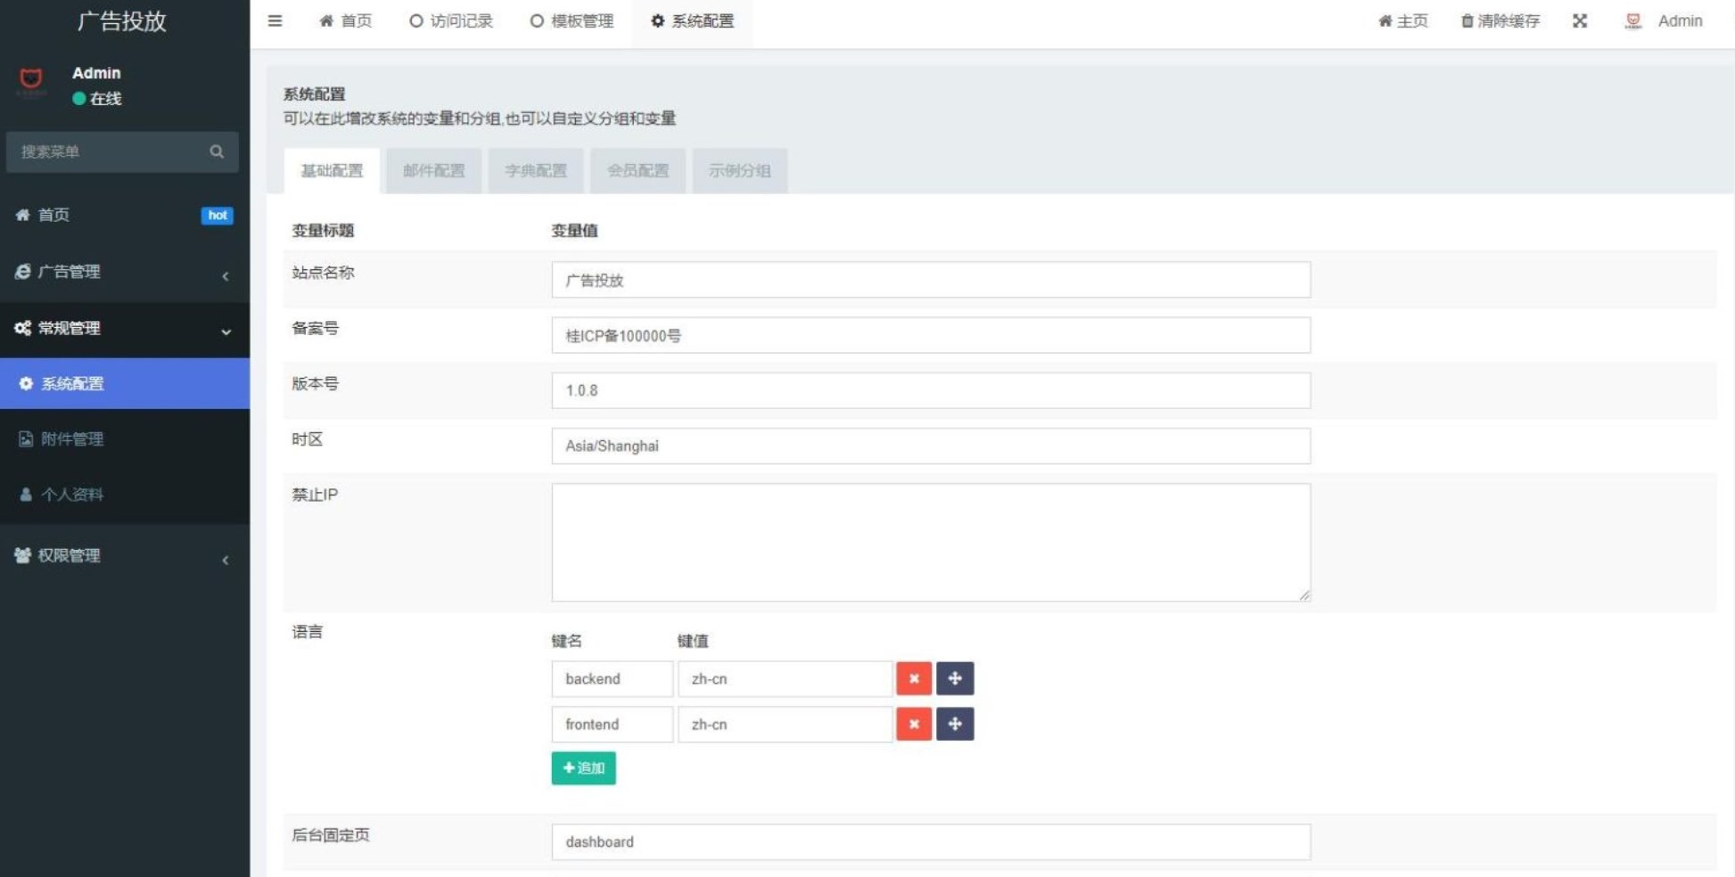Click the 个人资料 user icon
This screenshot has height=877, width=1735.
(x=26, y=494)
